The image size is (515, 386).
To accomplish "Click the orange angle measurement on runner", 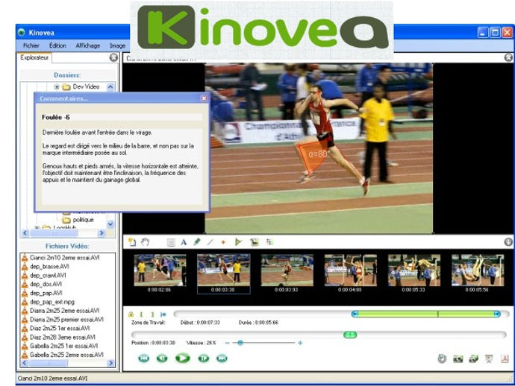I will point(313,156).
